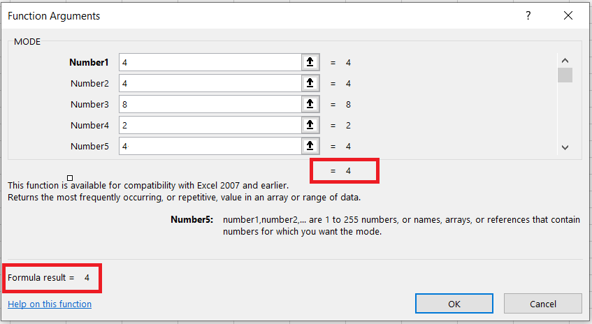Click the arguments list scrollbar thumb
The height and width of the screenshot is (324, 592).
[x=565, y=75]
